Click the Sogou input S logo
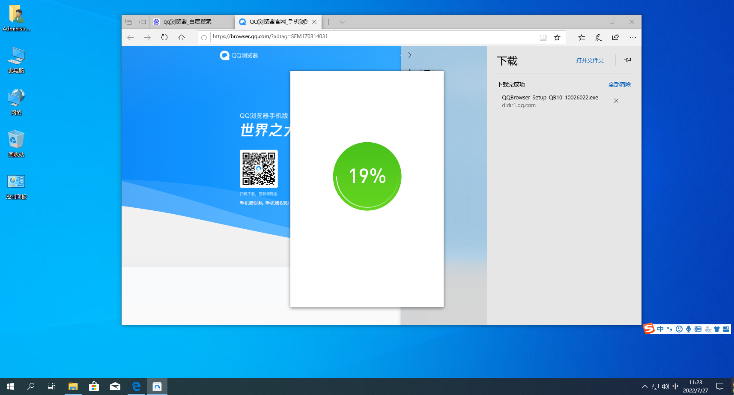 649,329
